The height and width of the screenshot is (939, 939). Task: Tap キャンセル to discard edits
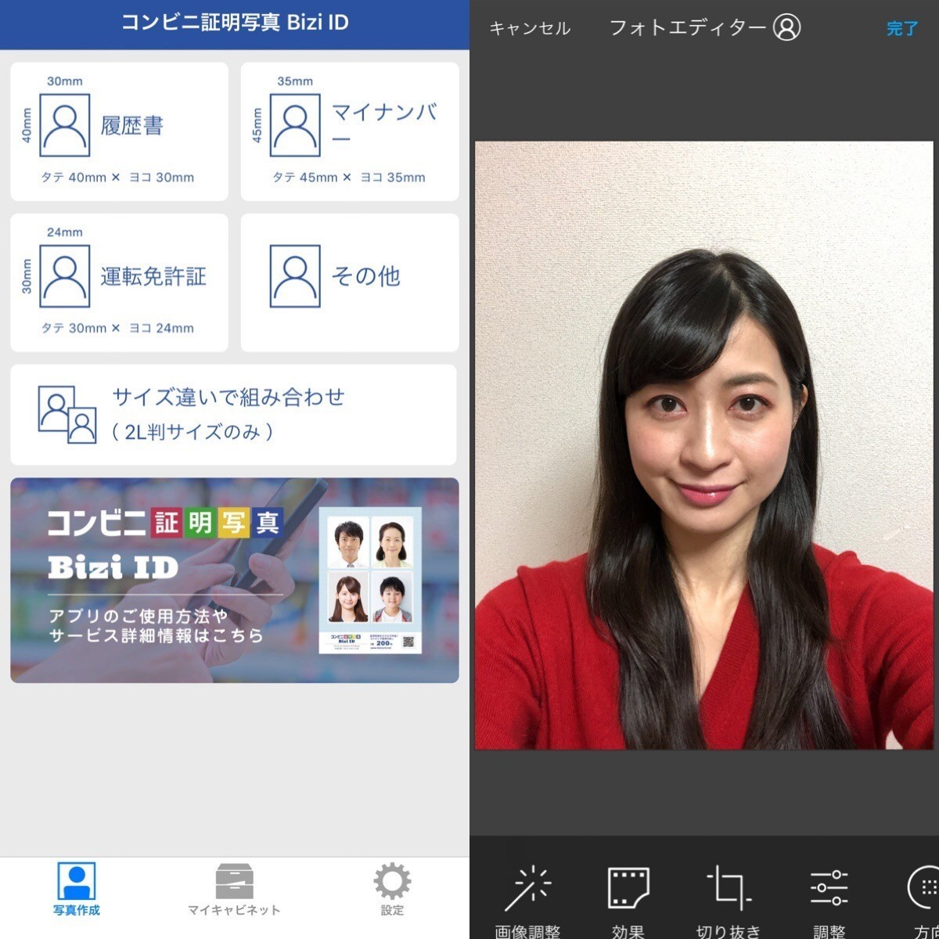pos(530,29)
